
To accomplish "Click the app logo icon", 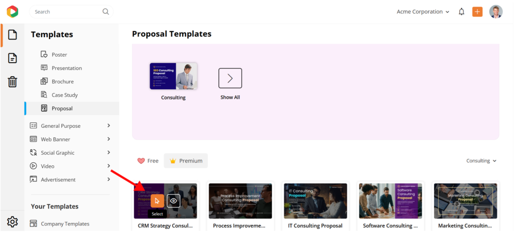I will click(13, 12).
